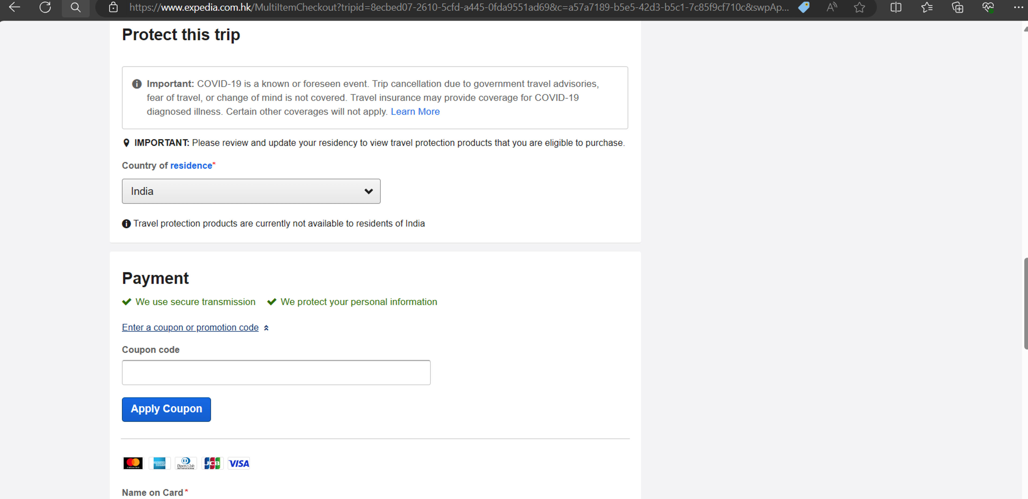Screen dimensions: 1028x499
Task: Select the Mastercard logo
Action: tap(133, 463)
